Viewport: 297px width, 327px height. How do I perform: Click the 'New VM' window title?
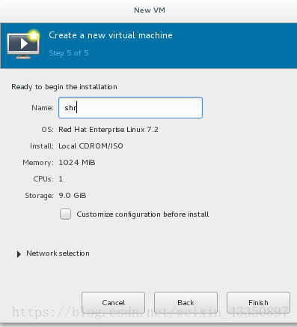click(150, 10)
